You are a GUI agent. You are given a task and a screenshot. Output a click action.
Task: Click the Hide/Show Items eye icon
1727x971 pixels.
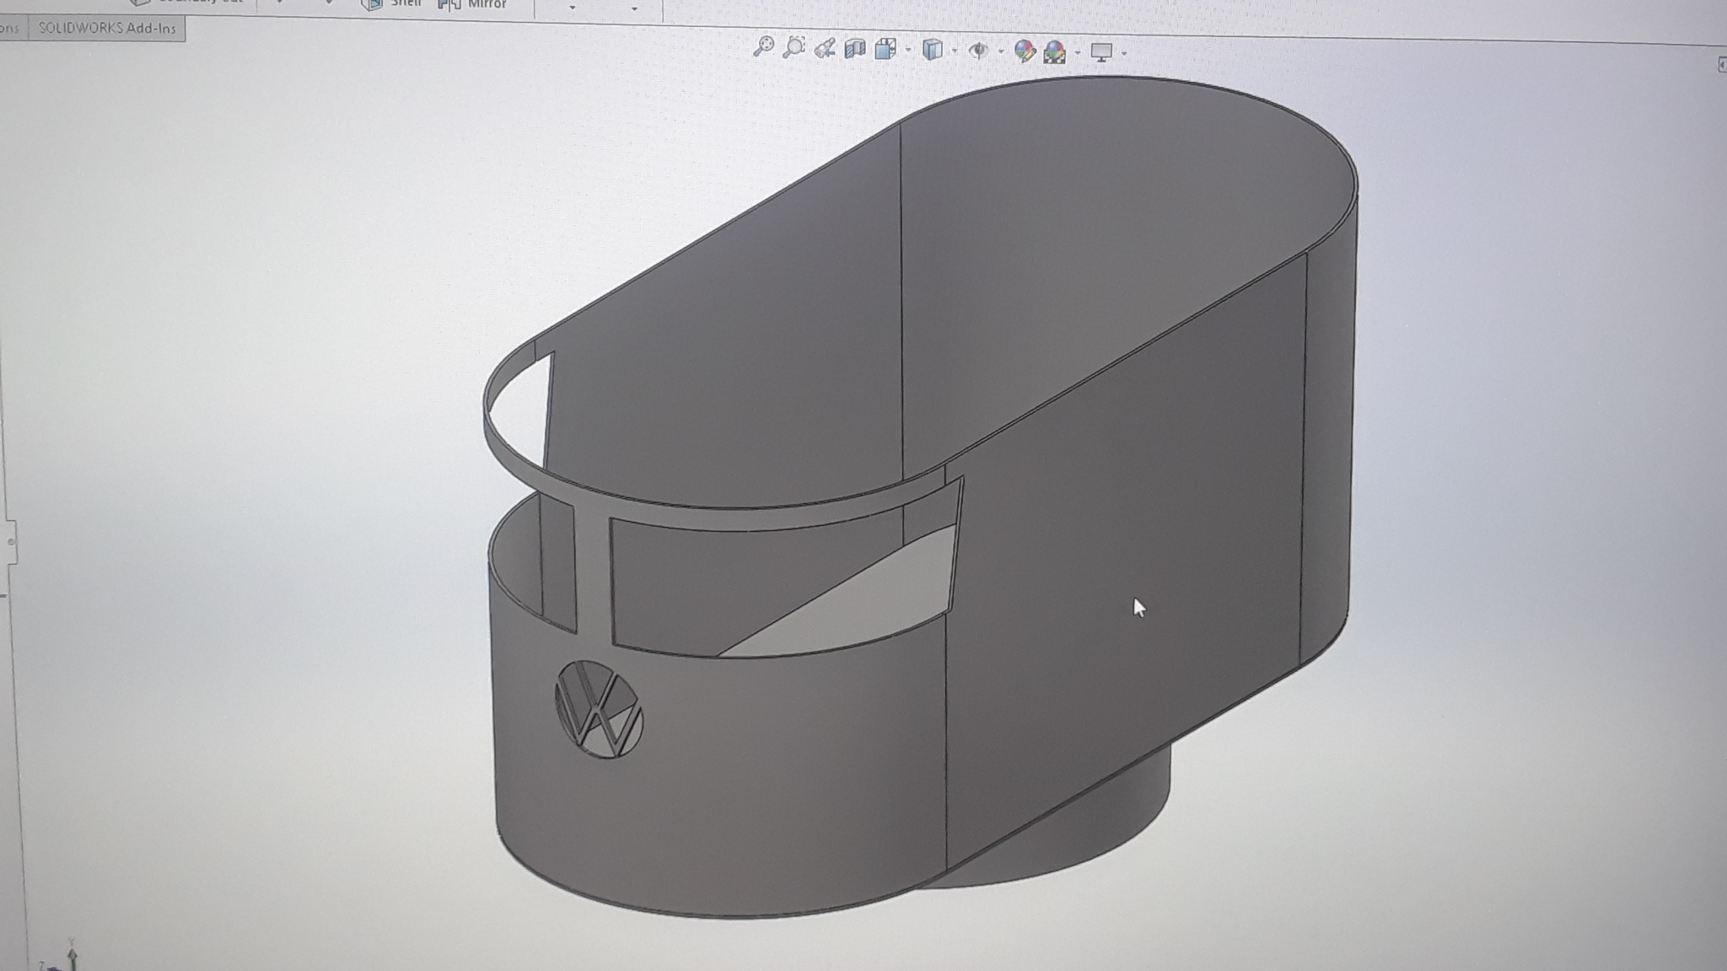[x=978, y=51]
